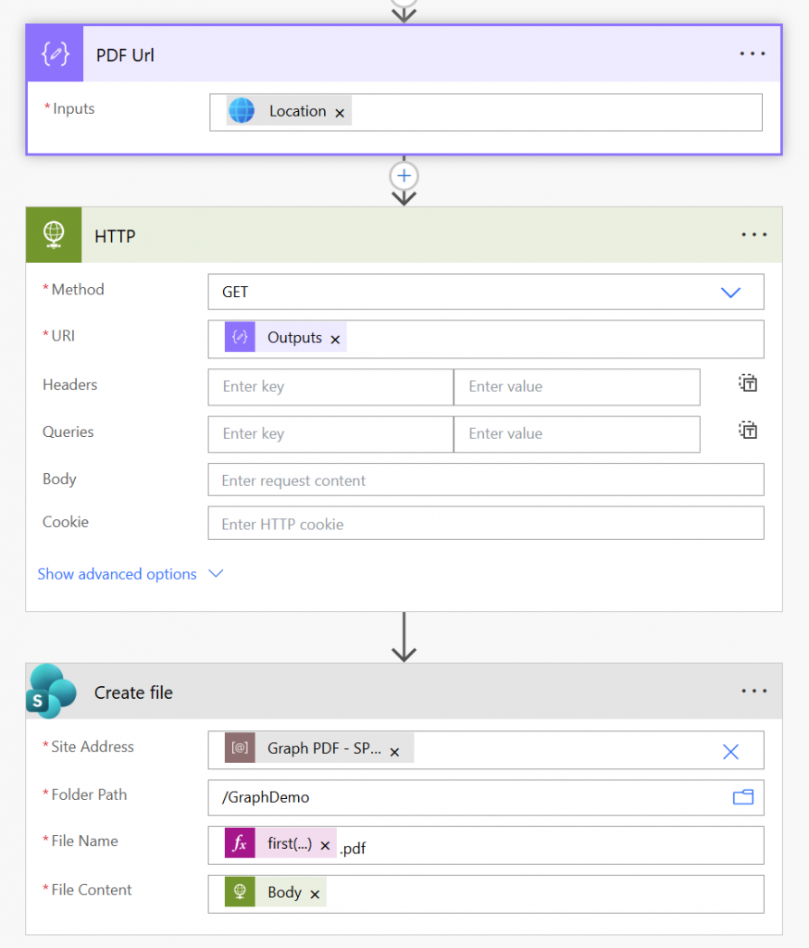
Task: Click the .pdf text in File Name
Action: pyautogui.click(x=353, y=848)
